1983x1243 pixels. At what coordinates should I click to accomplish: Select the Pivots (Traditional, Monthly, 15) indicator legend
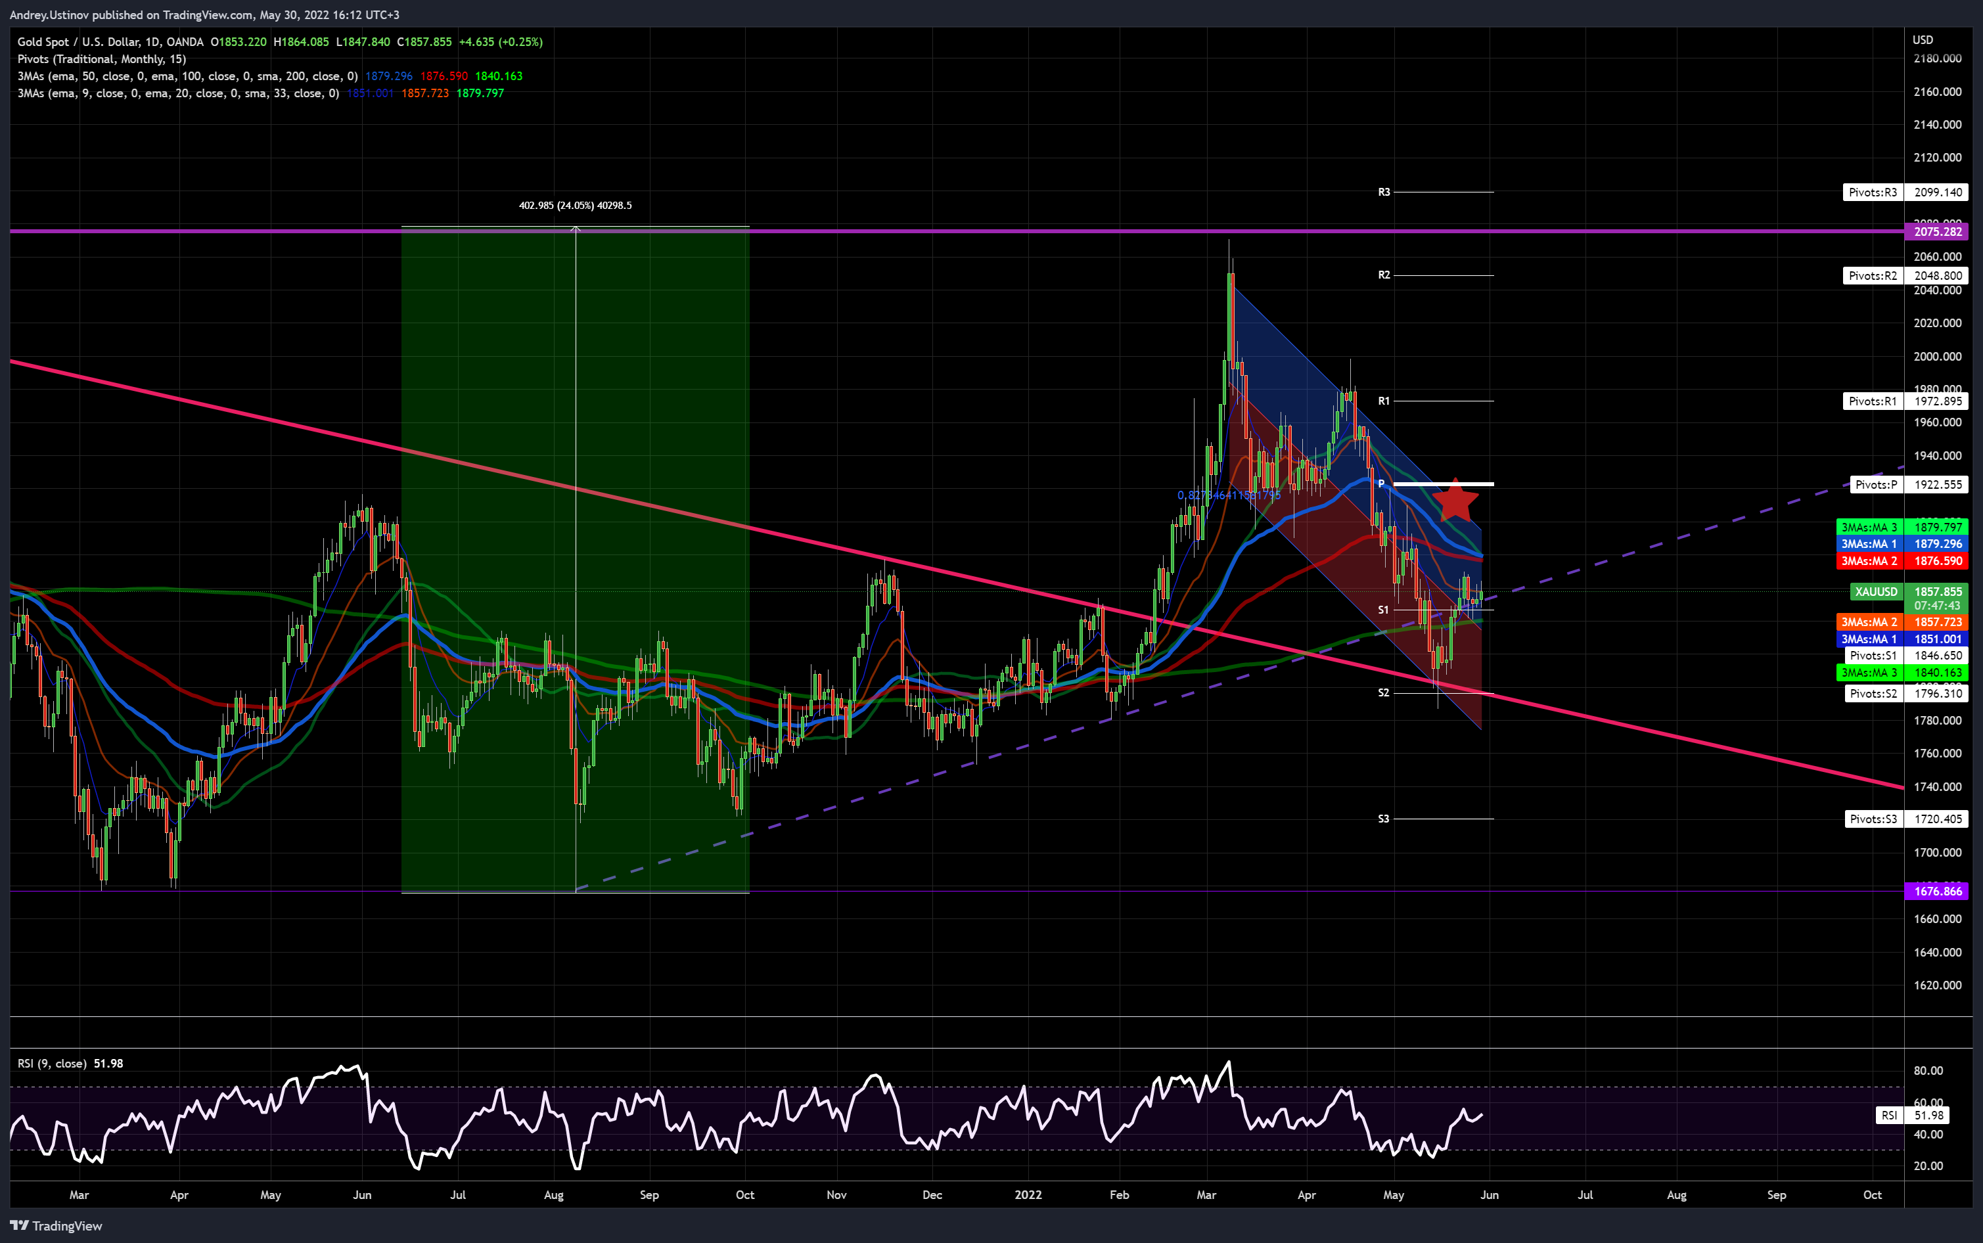coord(102,59)
